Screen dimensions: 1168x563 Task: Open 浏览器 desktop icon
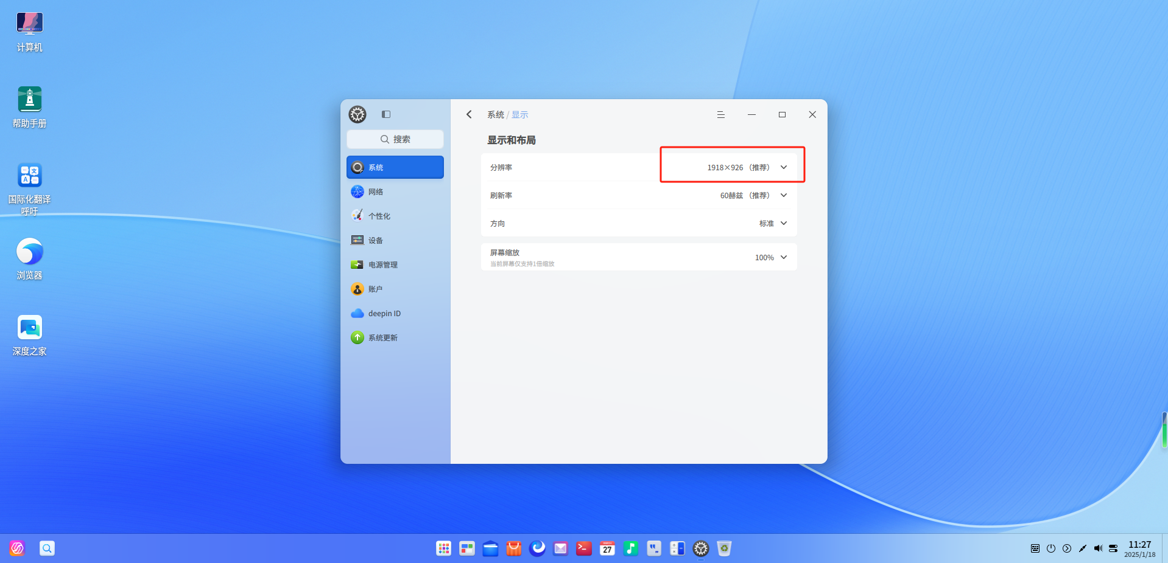[x=30, y=260]
